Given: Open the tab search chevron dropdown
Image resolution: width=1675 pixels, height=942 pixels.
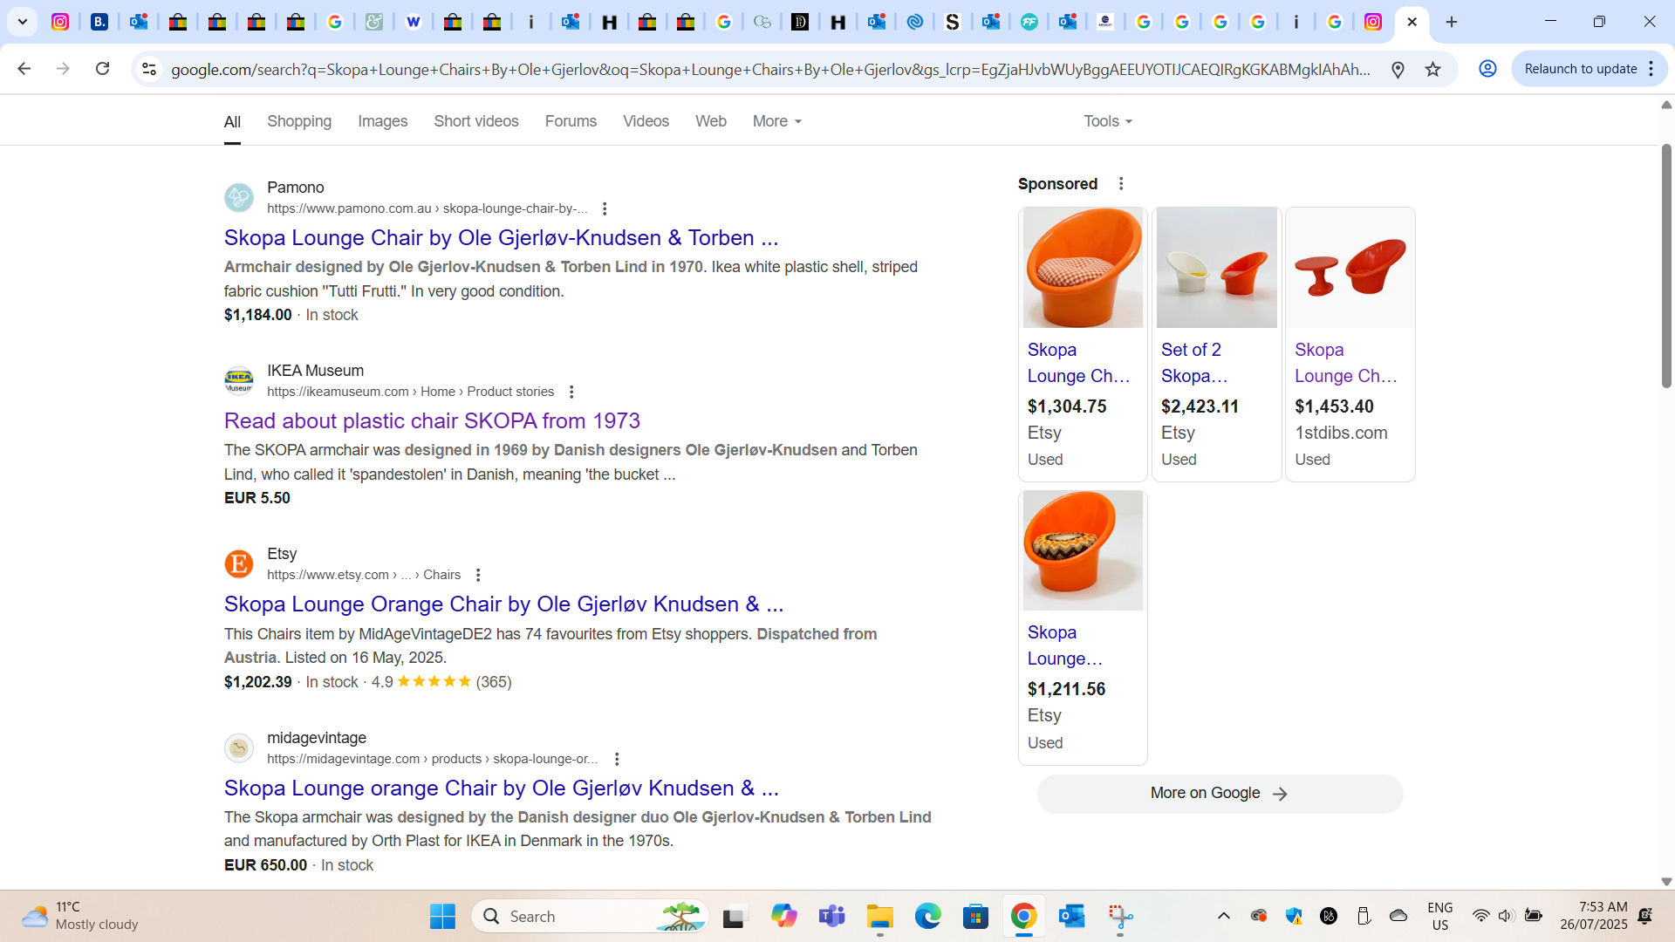Looking at the screenshot, I should coord(23,22).
